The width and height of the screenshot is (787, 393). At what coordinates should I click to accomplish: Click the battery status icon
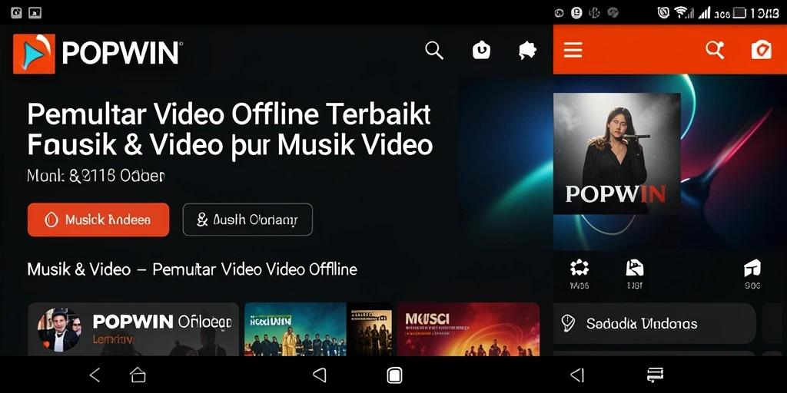740,12
